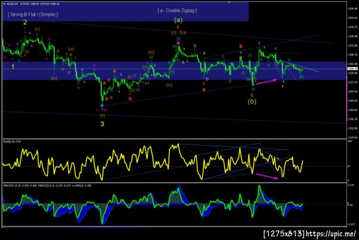This screenshot has height=240, width=359.
Task: Click the large yellow '2' wave label
Action: click(x=25, y=22)
